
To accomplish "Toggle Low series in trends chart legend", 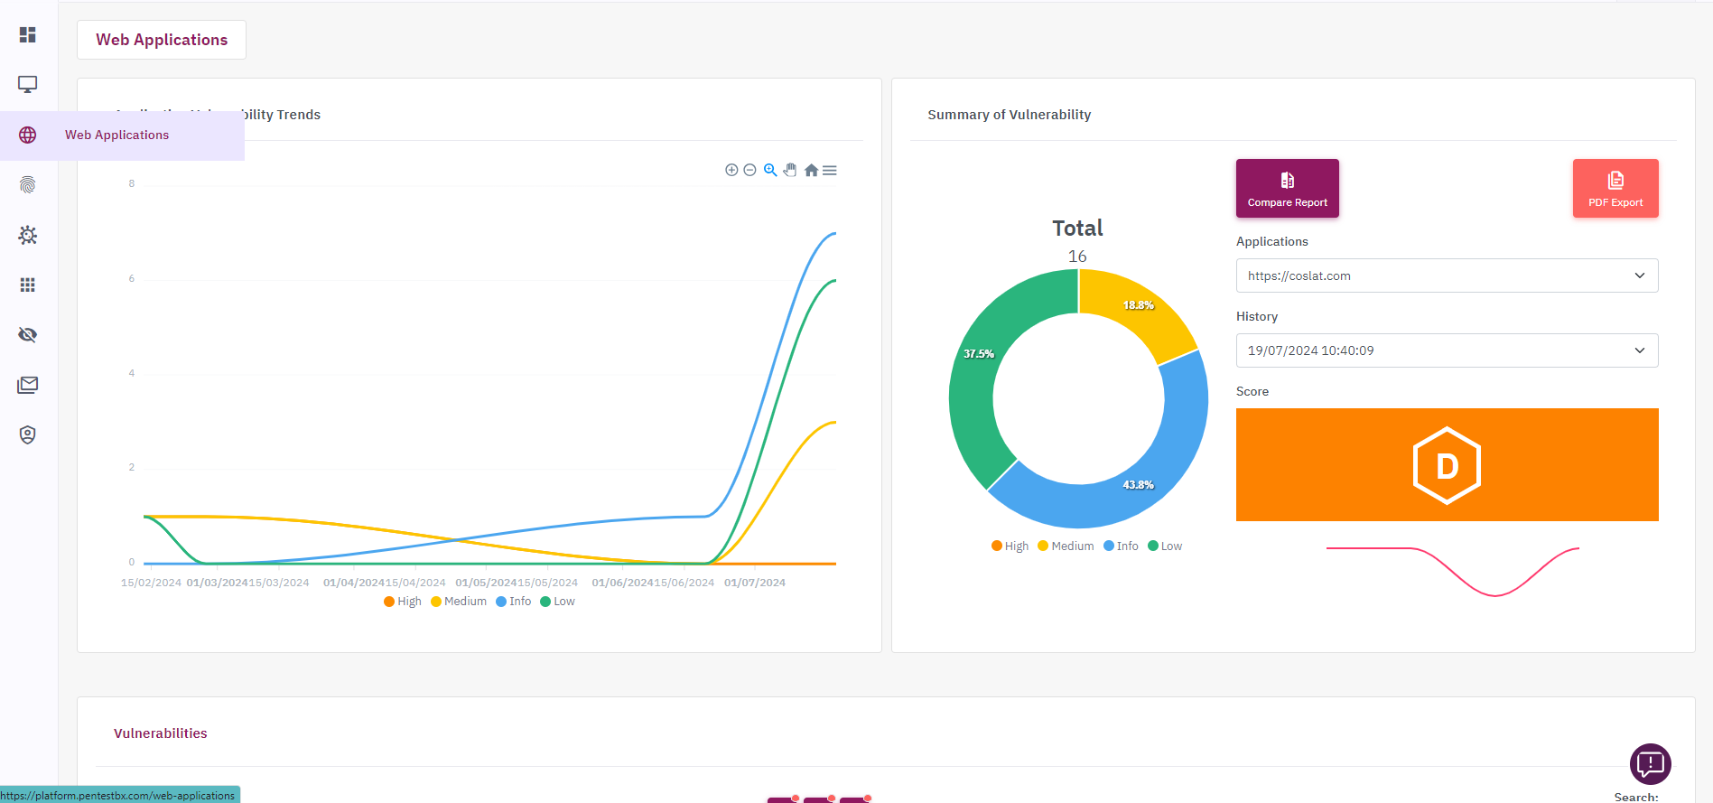I will 557,602.
